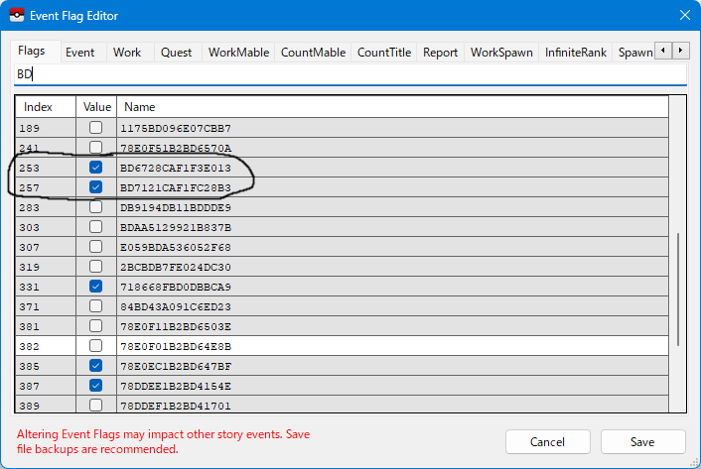Uncheck the flag at index 257
The image size is (701, 469).
pyautogui.click(x=96, y=187)
